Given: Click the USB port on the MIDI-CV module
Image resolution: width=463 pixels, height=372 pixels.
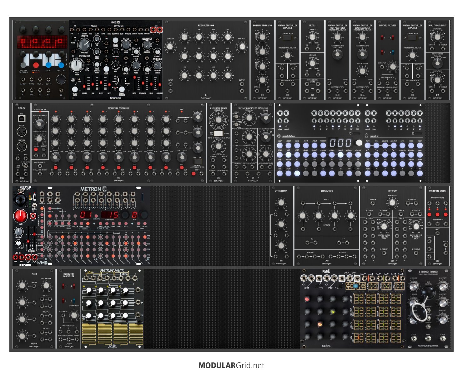Looking at the screenshot, I should [22, 118].
